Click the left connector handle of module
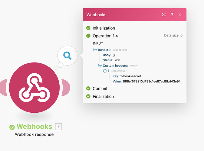Viewport: 204px width, 151px height. coord(4,88)
